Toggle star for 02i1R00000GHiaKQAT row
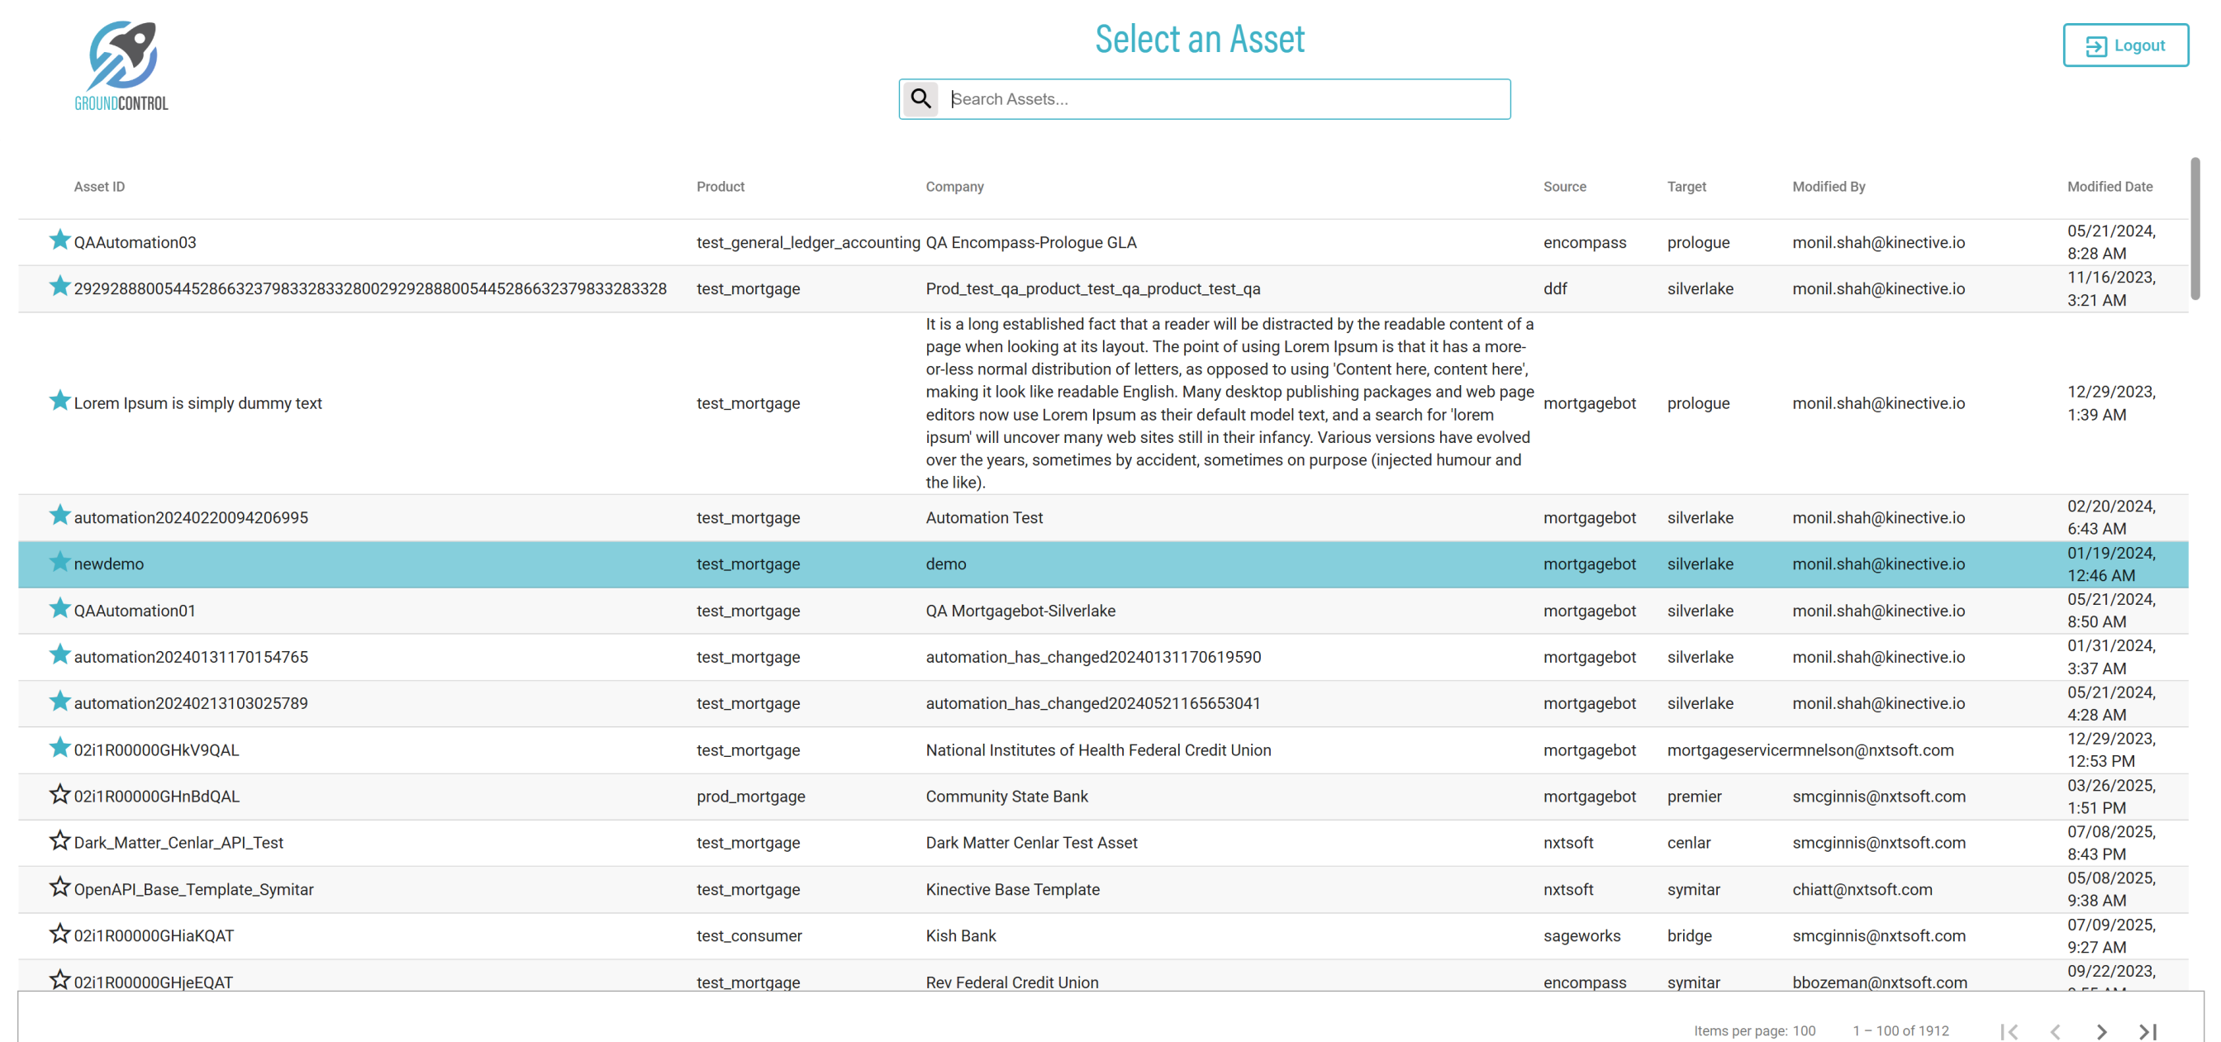Screen dimensions: 2221x1042 point(59,933)
